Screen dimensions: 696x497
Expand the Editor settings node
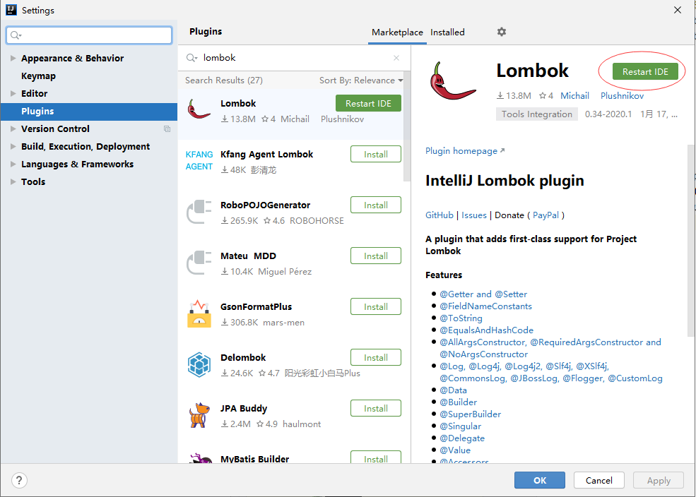13,94
